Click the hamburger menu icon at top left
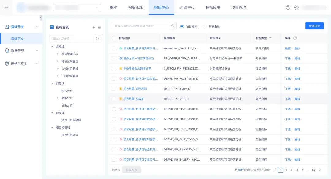The height and width of the screenshot is (179, 331). (6, 7)
